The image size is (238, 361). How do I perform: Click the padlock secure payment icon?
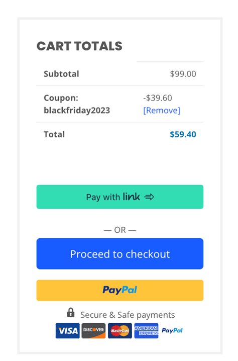tap(71, 313)
